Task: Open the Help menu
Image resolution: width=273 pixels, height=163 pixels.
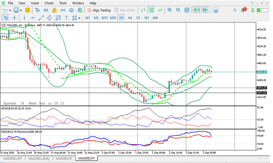Action: tap(93, 3)
